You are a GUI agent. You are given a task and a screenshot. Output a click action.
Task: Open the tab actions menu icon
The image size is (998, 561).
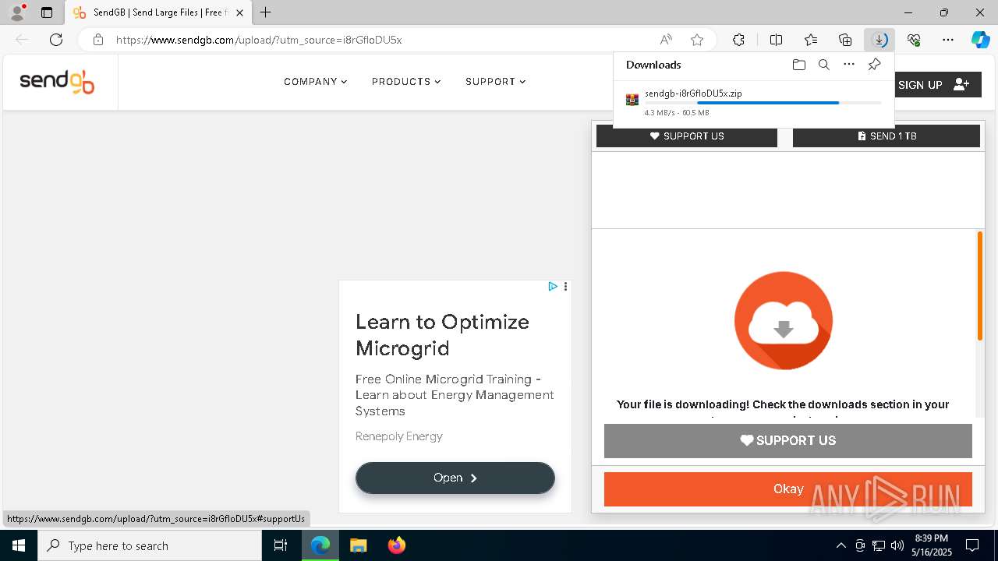pos(47,12)
